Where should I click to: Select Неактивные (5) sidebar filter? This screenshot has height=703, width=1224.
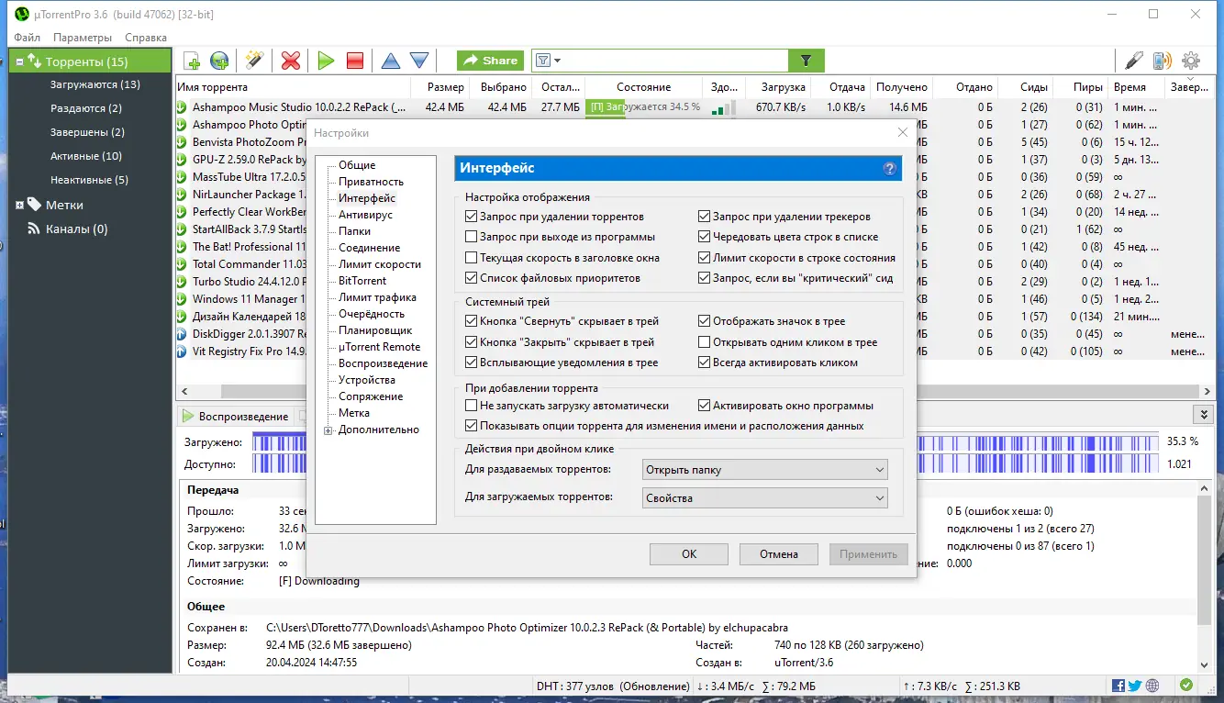(x=89, y=180)
